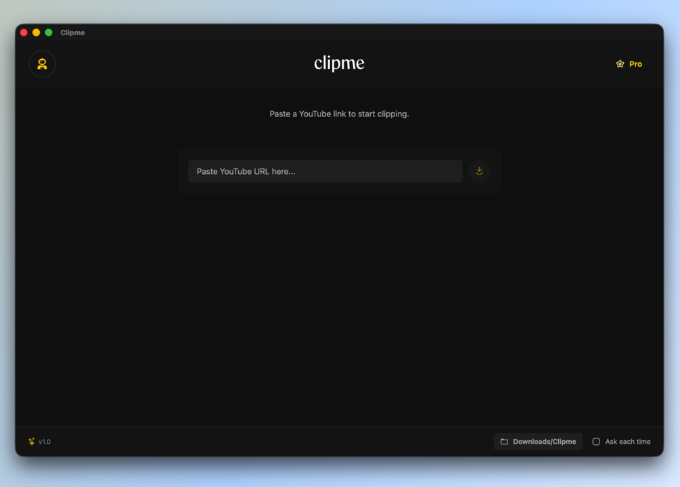Click the Clipme title bar label
The width and height of the screenshot is (680, 487).
[72, 32]
